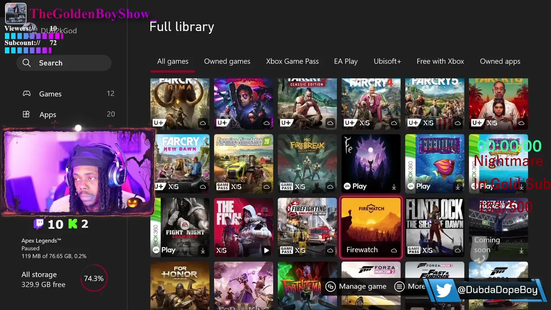This screenshot has height=310, width=551.
Task: Select the Fe game tile
Action: (x=371, y=164)
